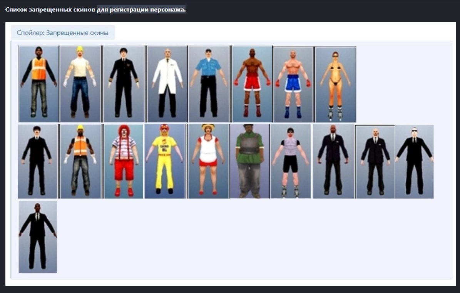The width and height of the screenshot is (460, 293).
Task: Select the yellow jumpsuit skin
Action: [x=165, y=161]
